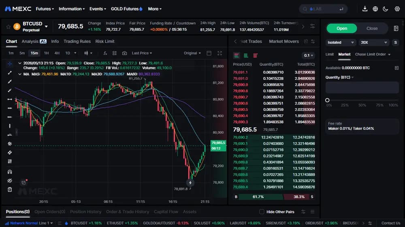Show buy orders only view
Screen dimensions: 405x227
pyautogui.click(x=246, y=55)
